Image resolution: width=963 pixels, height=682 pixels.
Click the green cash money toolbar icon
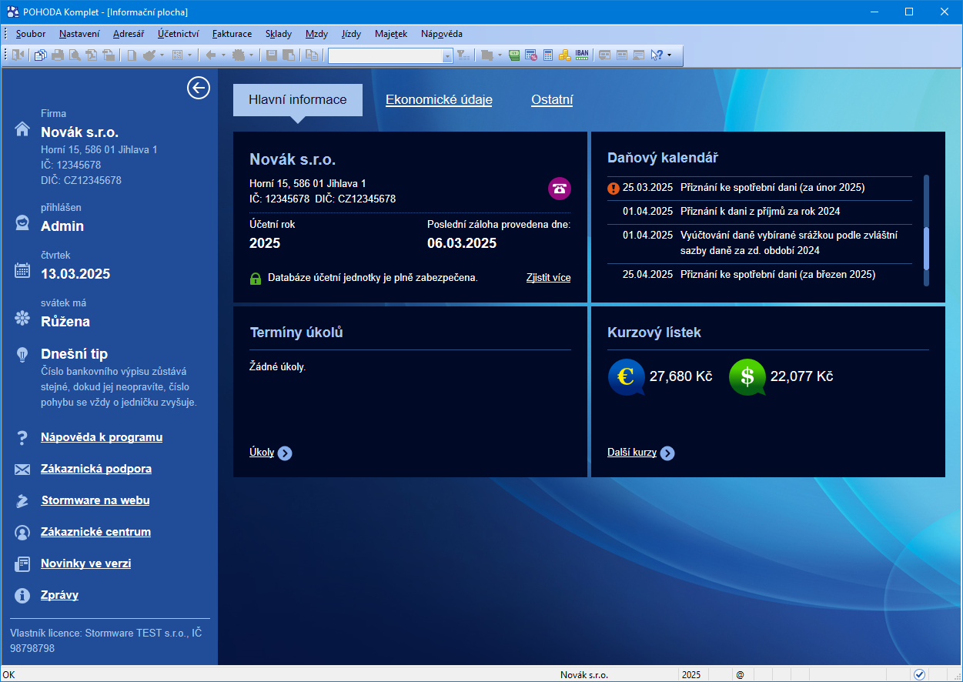click(513, 55)
